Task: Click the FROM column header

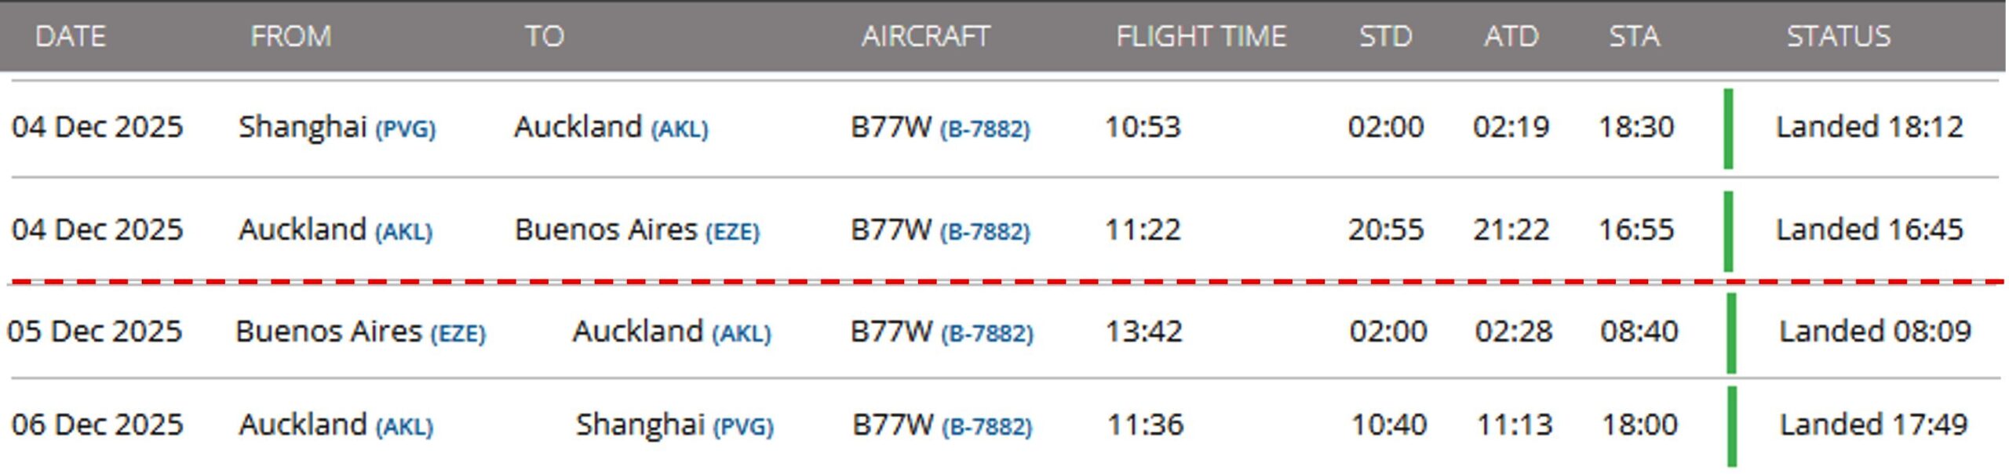Action: pos(290,36)
